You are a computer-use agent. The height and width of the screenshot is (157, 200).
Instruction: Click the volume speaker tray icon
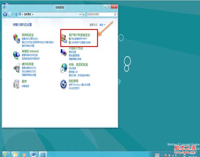click(176, 155)
